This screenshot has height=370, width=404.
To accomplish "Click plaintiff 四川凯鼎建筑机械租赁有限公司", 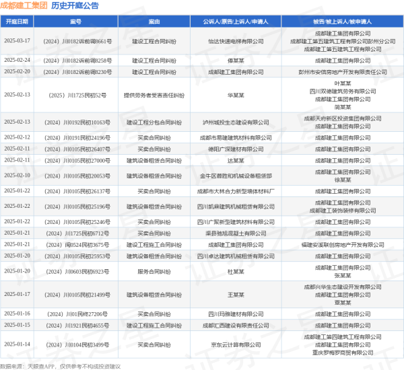I will tap(236, 207).
